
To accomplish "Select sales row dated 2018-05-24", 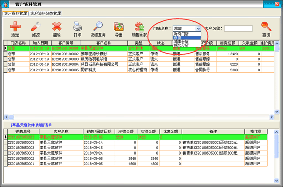I will (135, 153).
